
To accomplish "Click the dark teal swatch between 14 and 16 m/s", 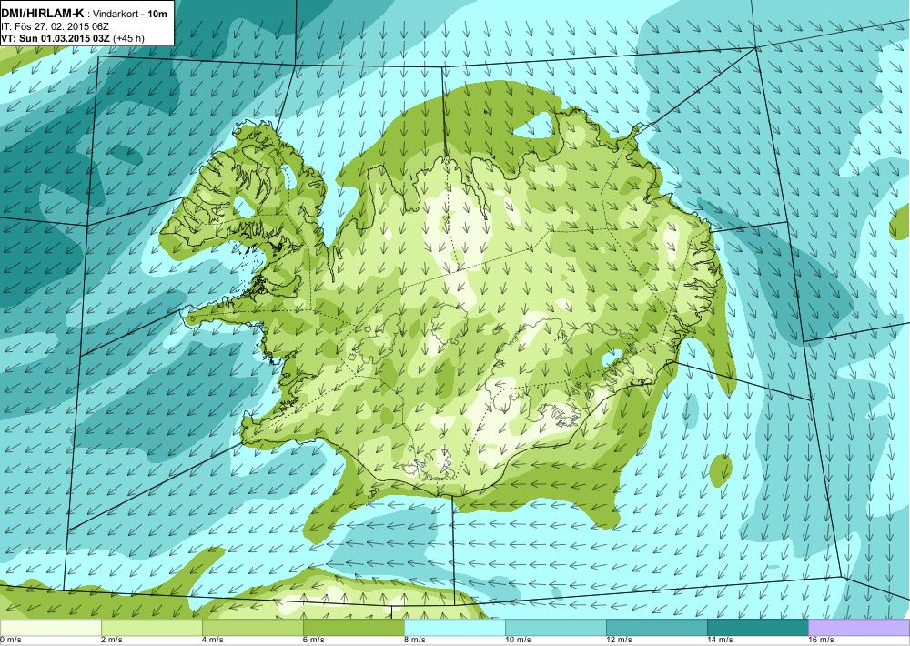I will pyautogui.click(x=757, y=627).
